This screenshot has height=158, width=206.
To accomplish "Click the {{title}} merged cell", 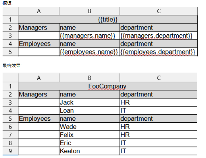I will pos(108,20).
